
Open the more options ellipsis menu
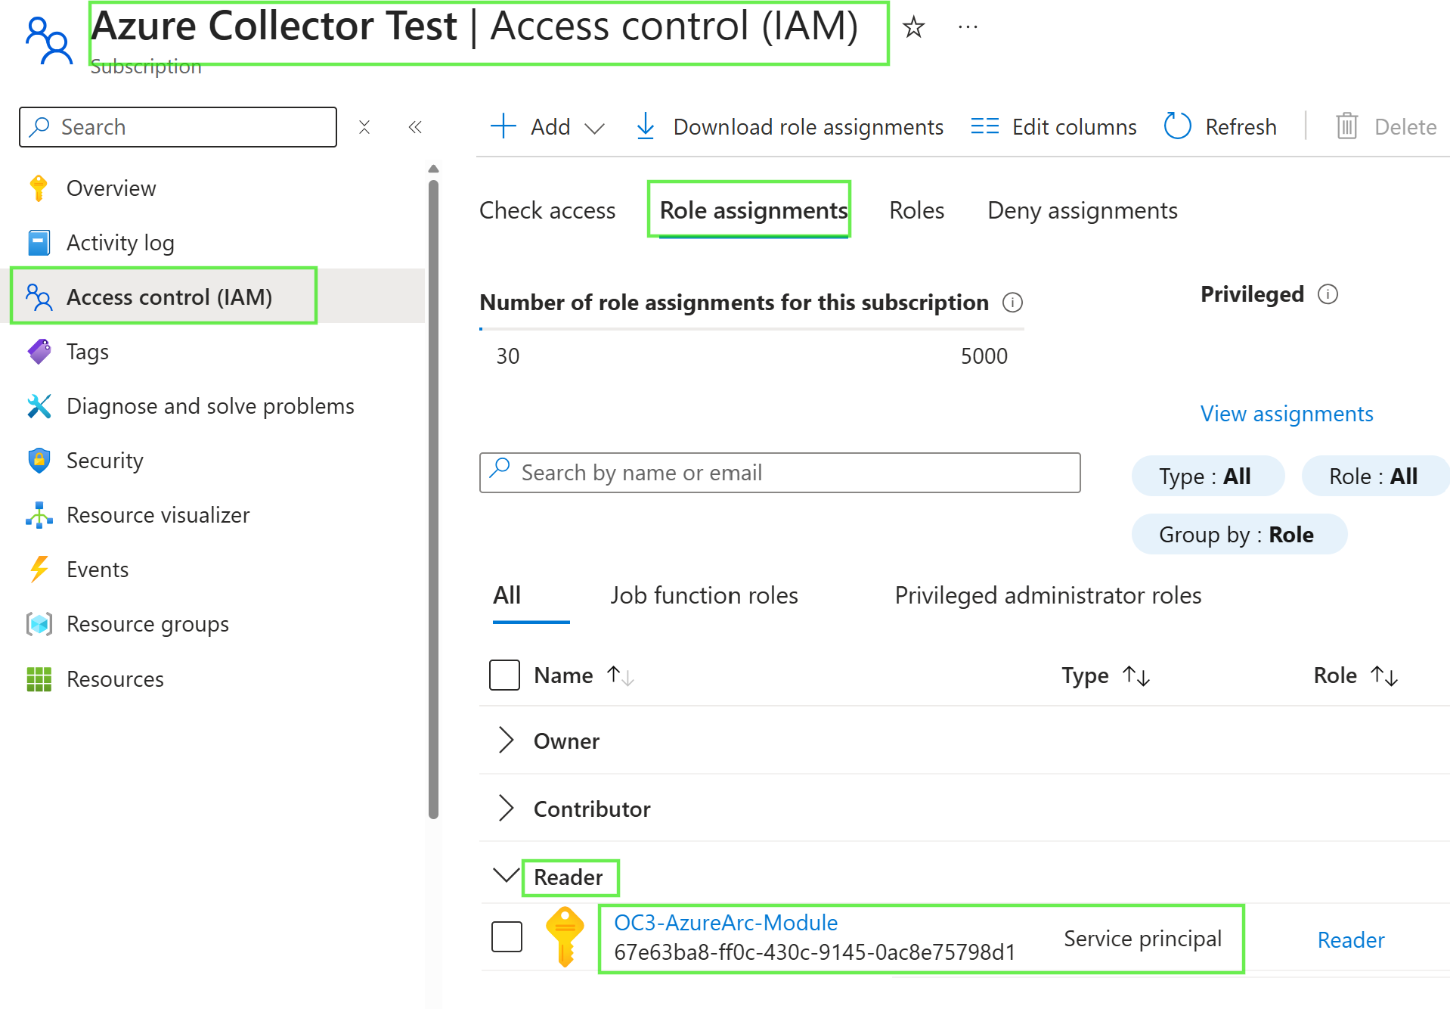click(x=968, y=27)
